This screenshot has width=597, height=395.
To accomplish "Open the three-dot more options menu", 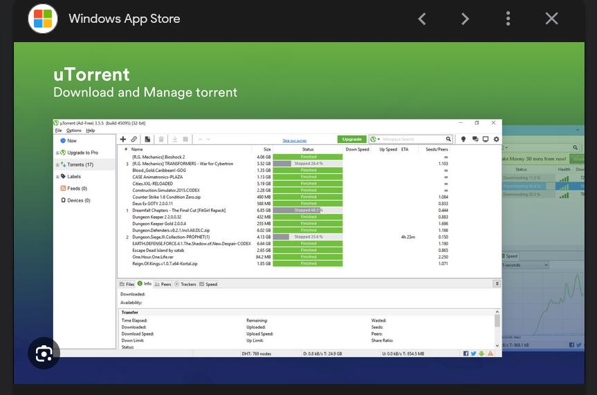I will coord(508,19).
